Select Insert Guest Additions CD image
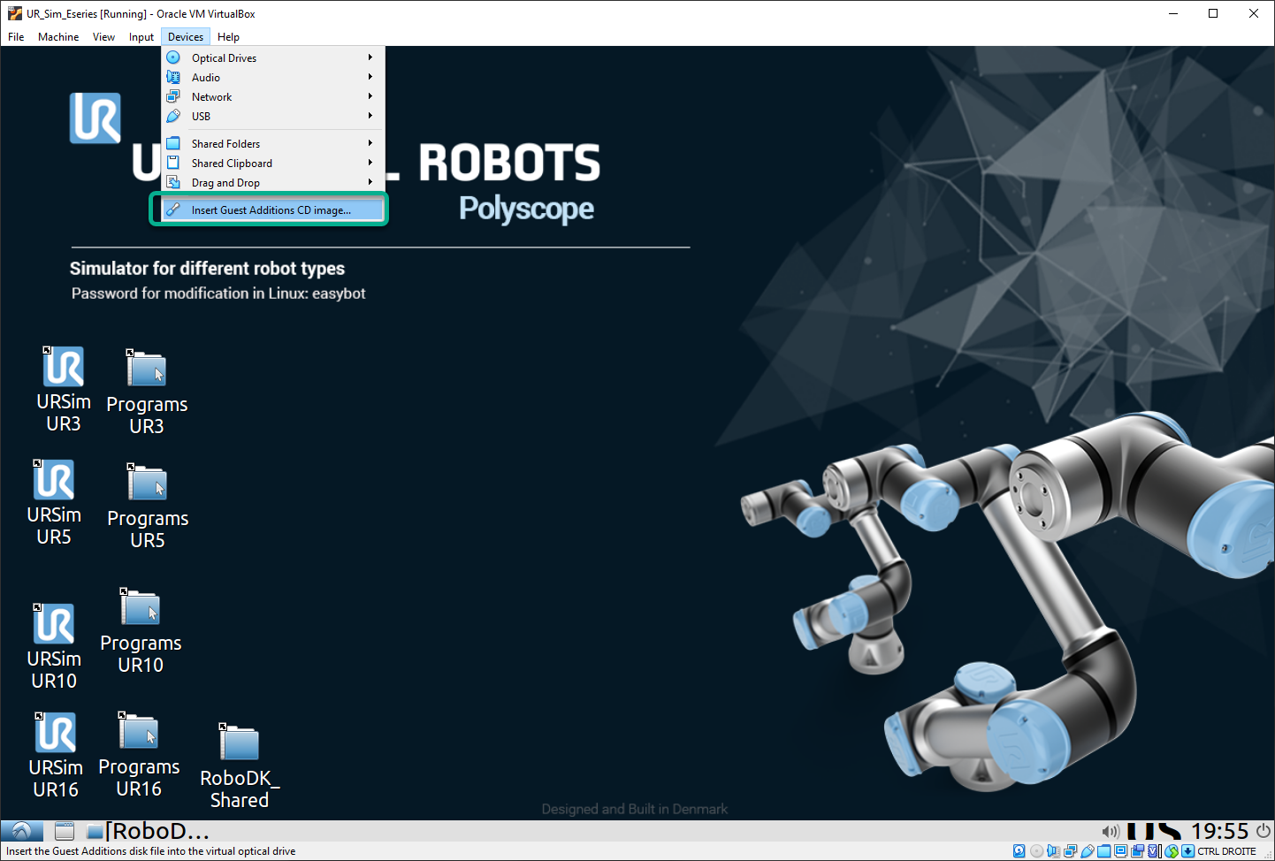 pyautogui.click(x=271, y=210)
